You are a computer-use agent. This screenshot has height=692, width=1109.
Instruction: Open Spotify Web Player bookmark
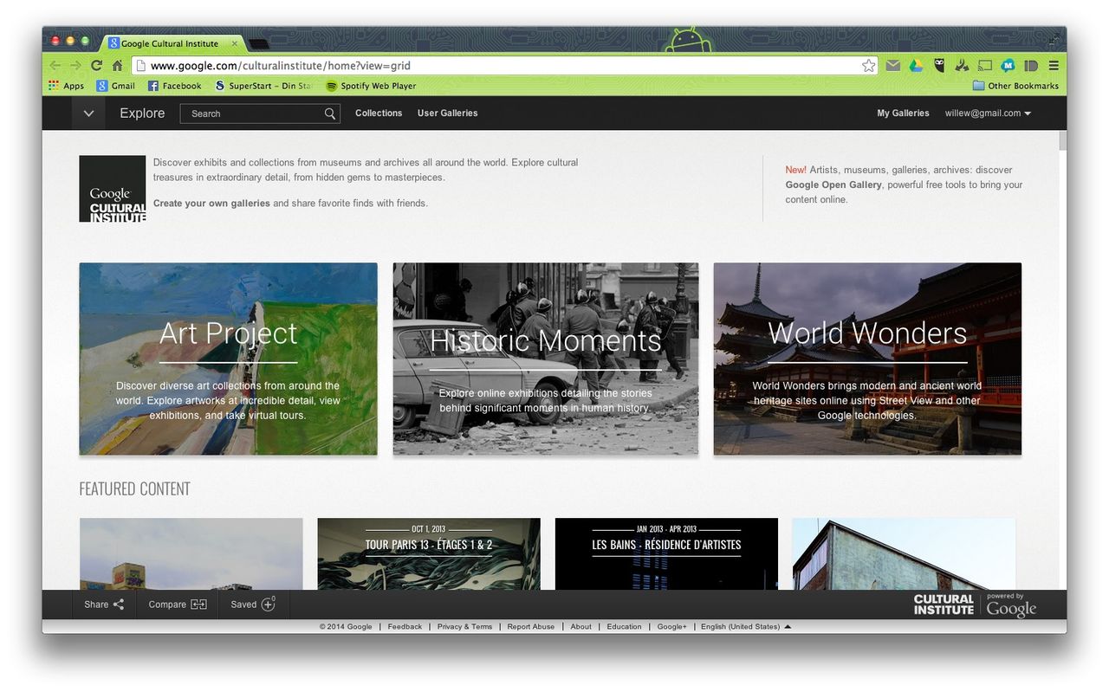[x=371, y=86]
